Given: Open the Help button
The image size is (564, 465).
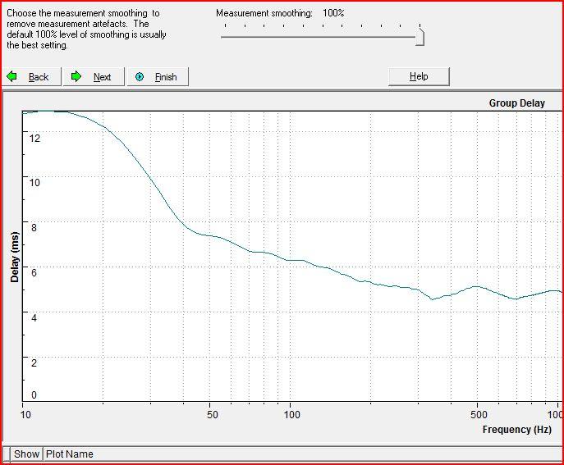Looking at the screenshot, I should coord(419,76).
